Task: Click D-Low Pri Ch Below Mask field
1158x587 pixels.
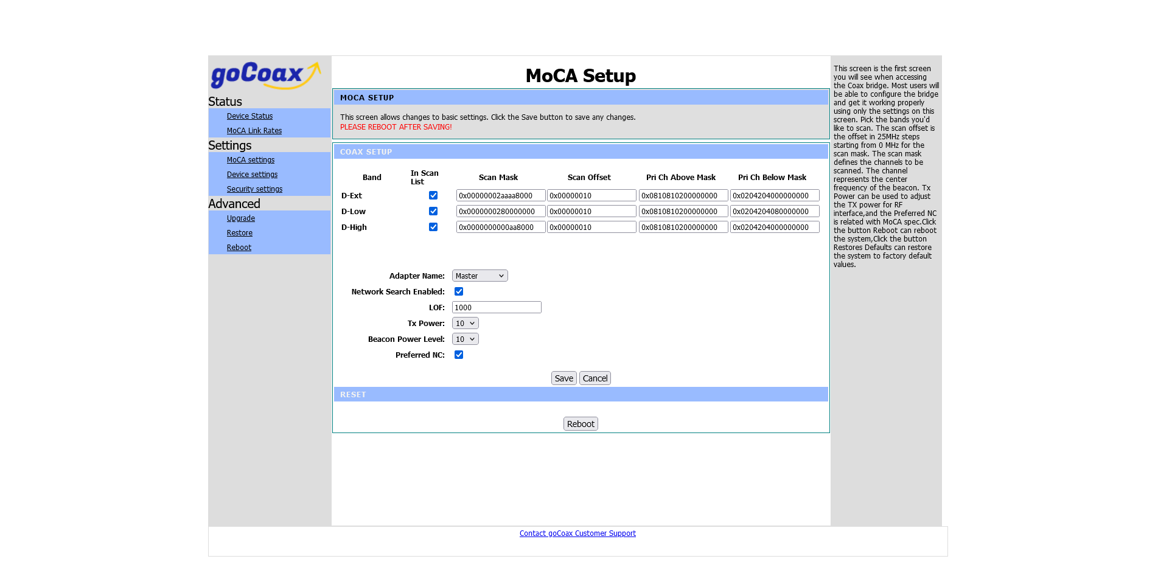Action: point(775,211)
